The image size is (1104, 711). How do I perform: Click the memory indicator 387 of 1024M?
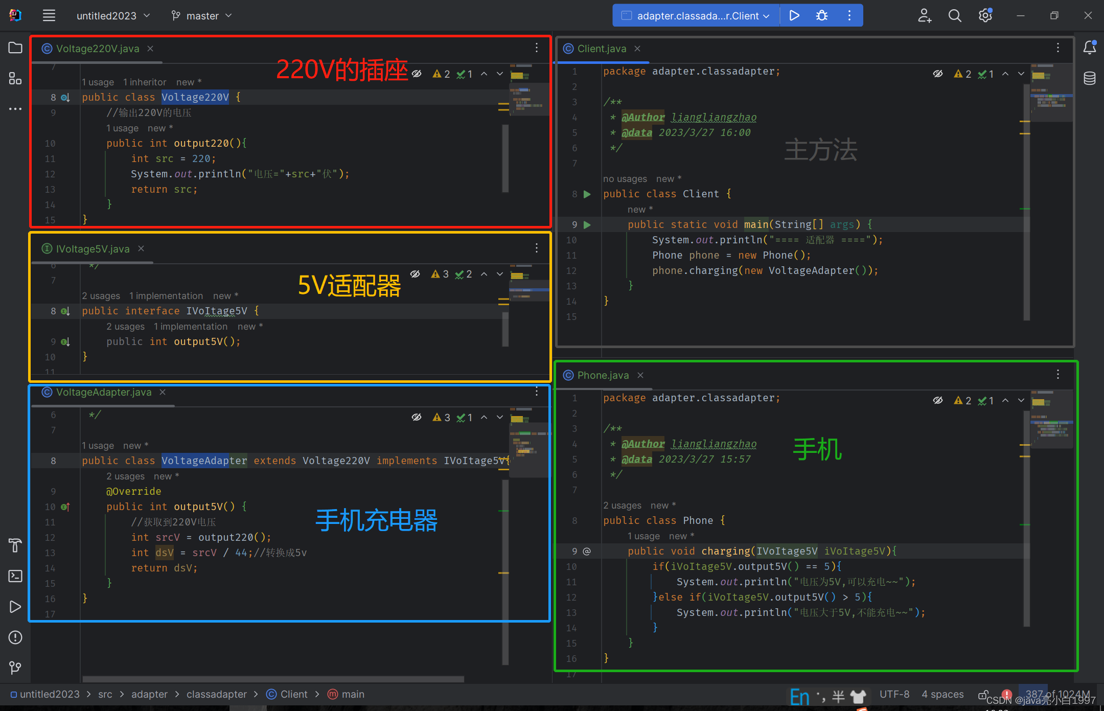coord(1057,694)
